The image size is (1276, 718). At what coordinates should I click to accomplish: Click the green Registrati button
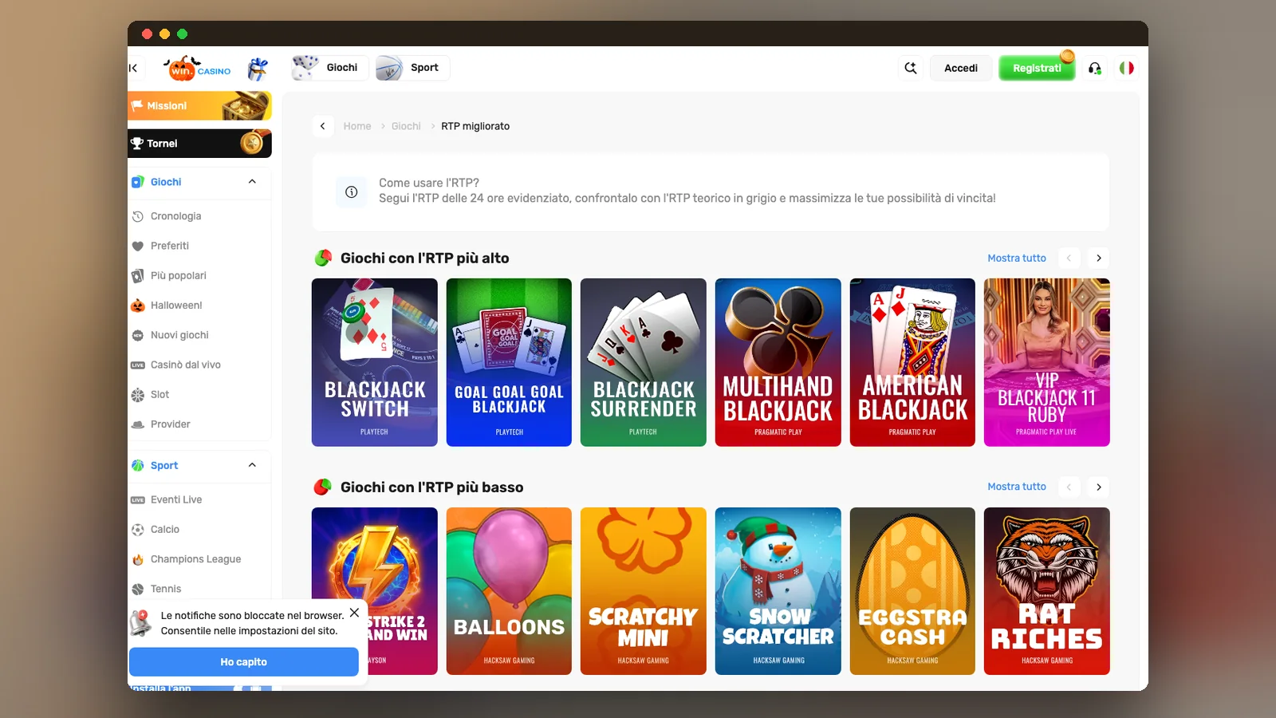(x=1037, y=68)
